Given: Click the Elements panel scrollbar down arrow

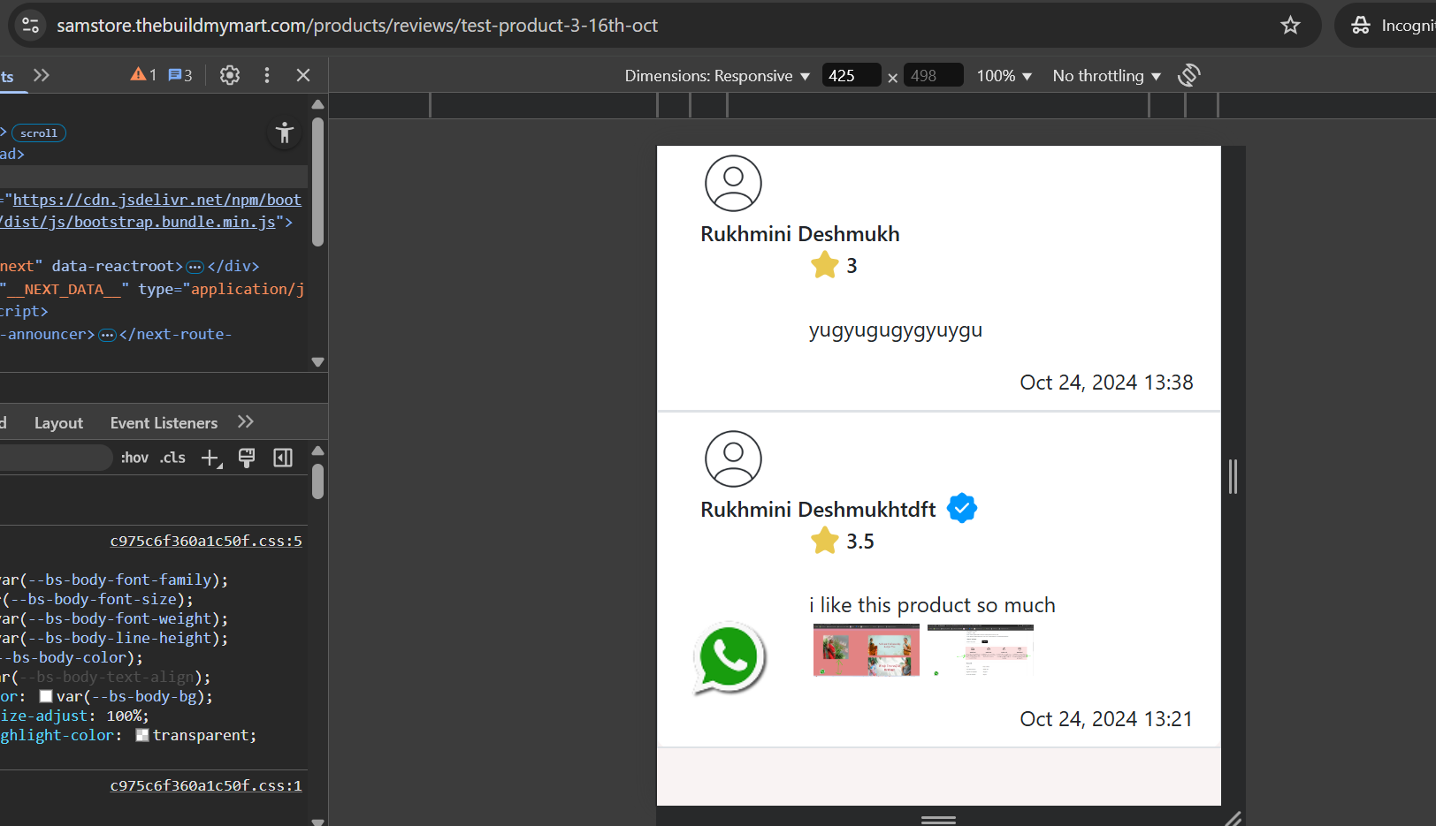Looking at the screenshot, I should pyautogui.click(x=318, y=362).
